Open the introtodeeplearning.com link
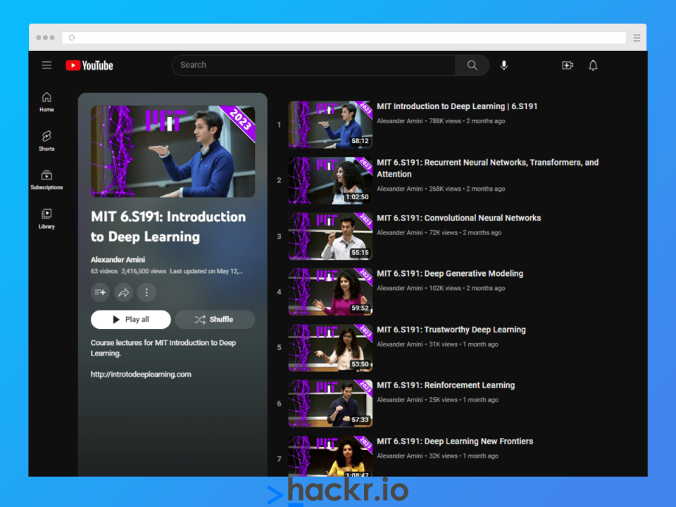This screenshot has height=507, width=676. (x=141, y=374)
